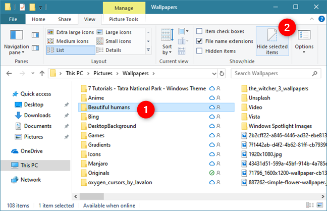The image size is (327, 211).
Task: Select the List layout option
Action: click(x=71, y=50)
